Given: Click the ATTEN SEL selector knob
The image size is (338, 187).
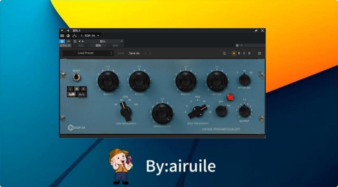Looking at the screenshot, I should coord(244,79).
